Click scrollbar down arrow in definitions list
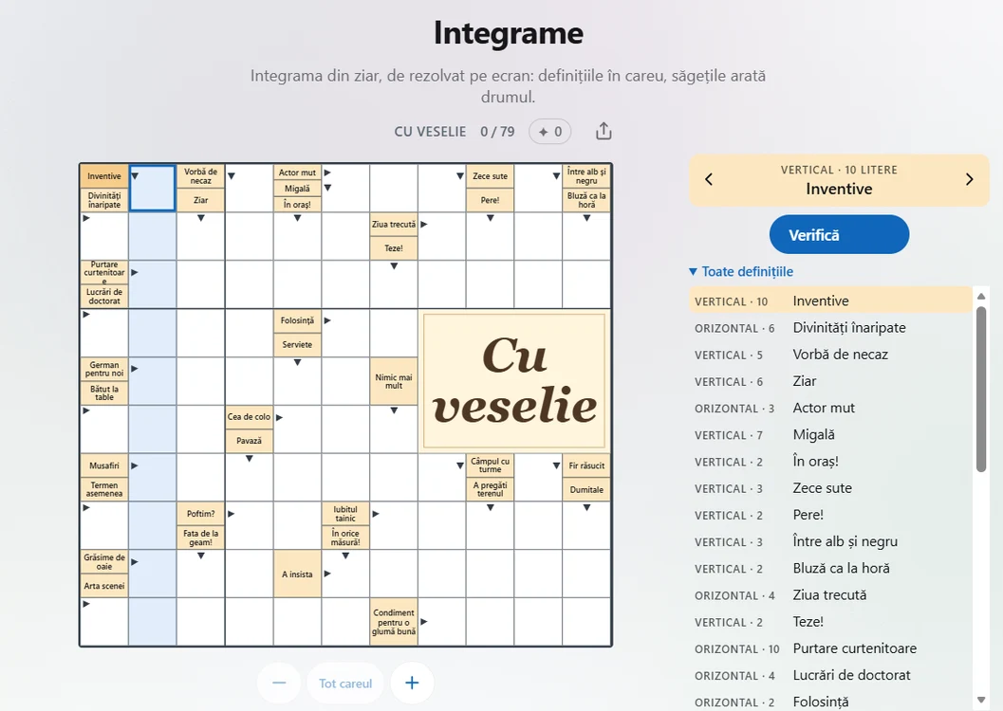1003x711 pixels. pyautogui.click(x=981, y=701)
